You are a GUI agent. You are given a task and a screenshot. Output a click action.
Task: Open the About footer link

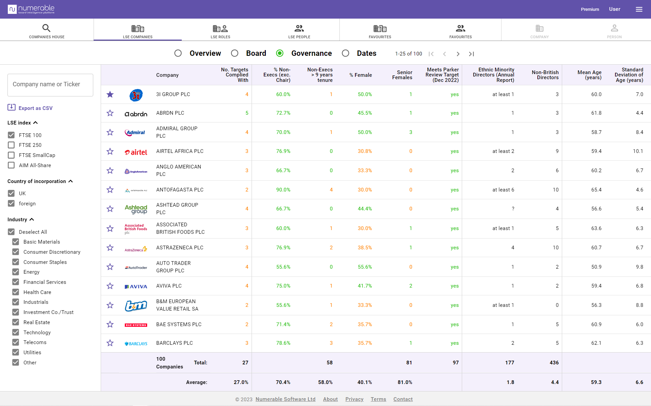[330, 399]
